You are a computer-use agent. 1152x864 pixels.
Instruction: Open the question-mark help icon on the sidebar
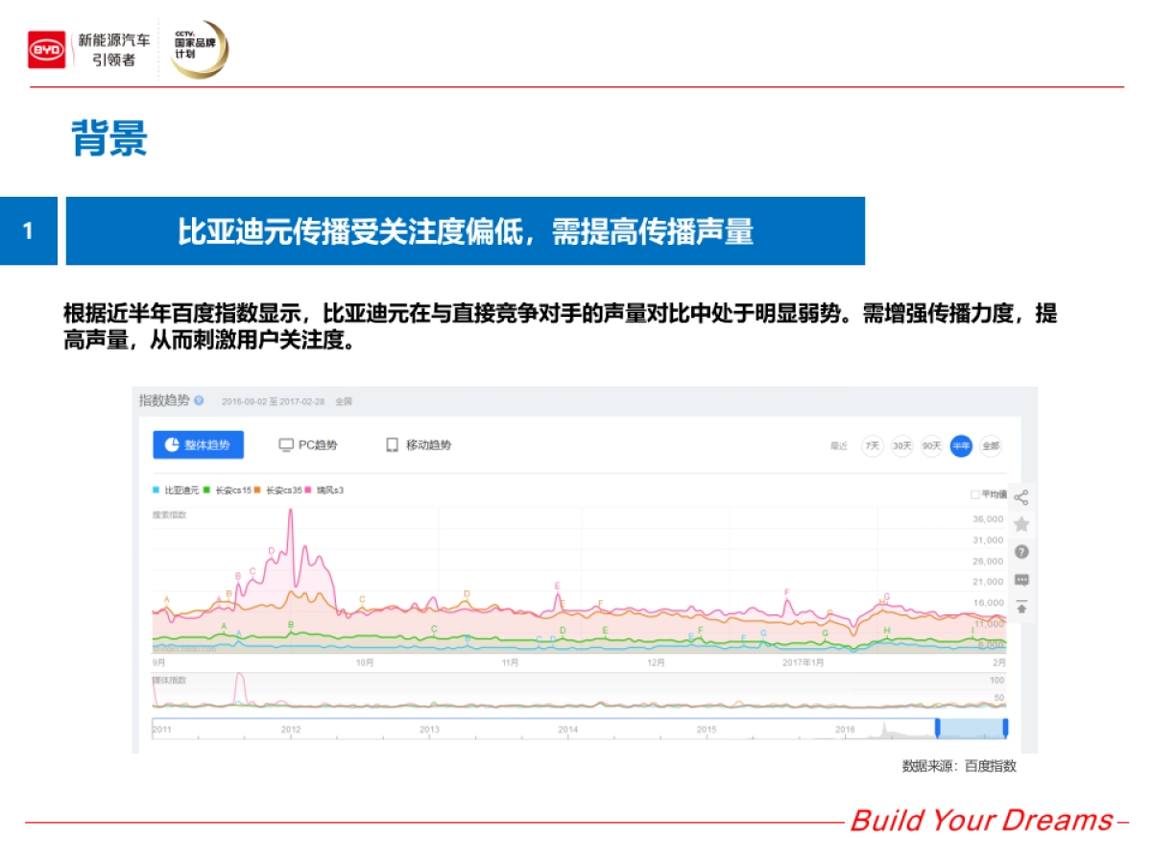tap(1022, 551)
